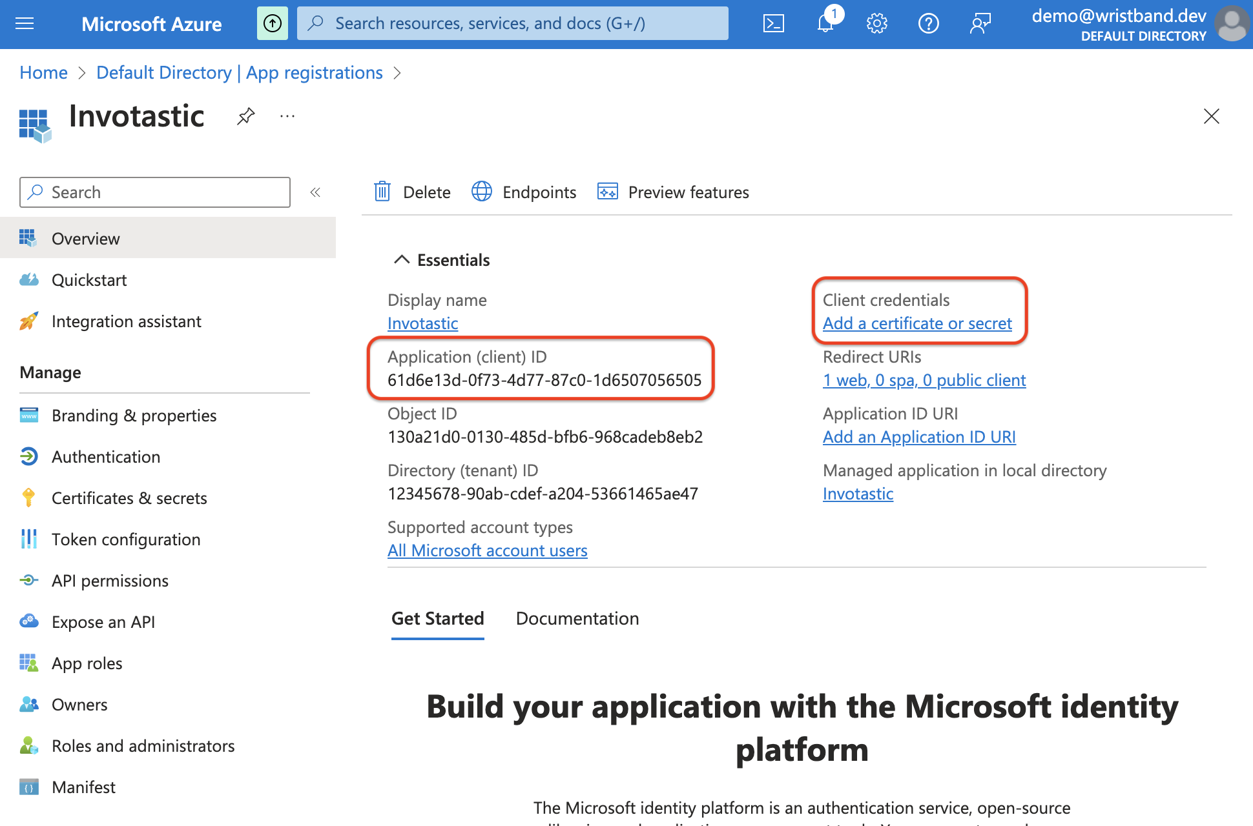Screen dimensions: 1253x826
Task: Close the Invotastic blade with X
Action: pos(1212,116)
